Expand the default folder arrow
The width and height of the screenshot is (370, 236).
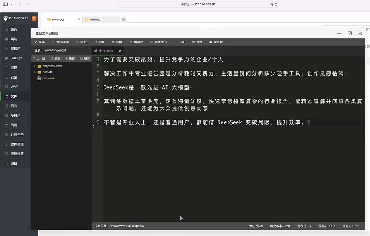pos(35,72)
